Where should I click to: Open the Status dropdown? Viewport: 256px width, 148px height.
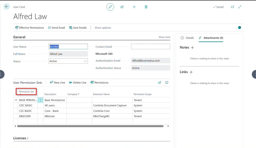coord(68,61)
